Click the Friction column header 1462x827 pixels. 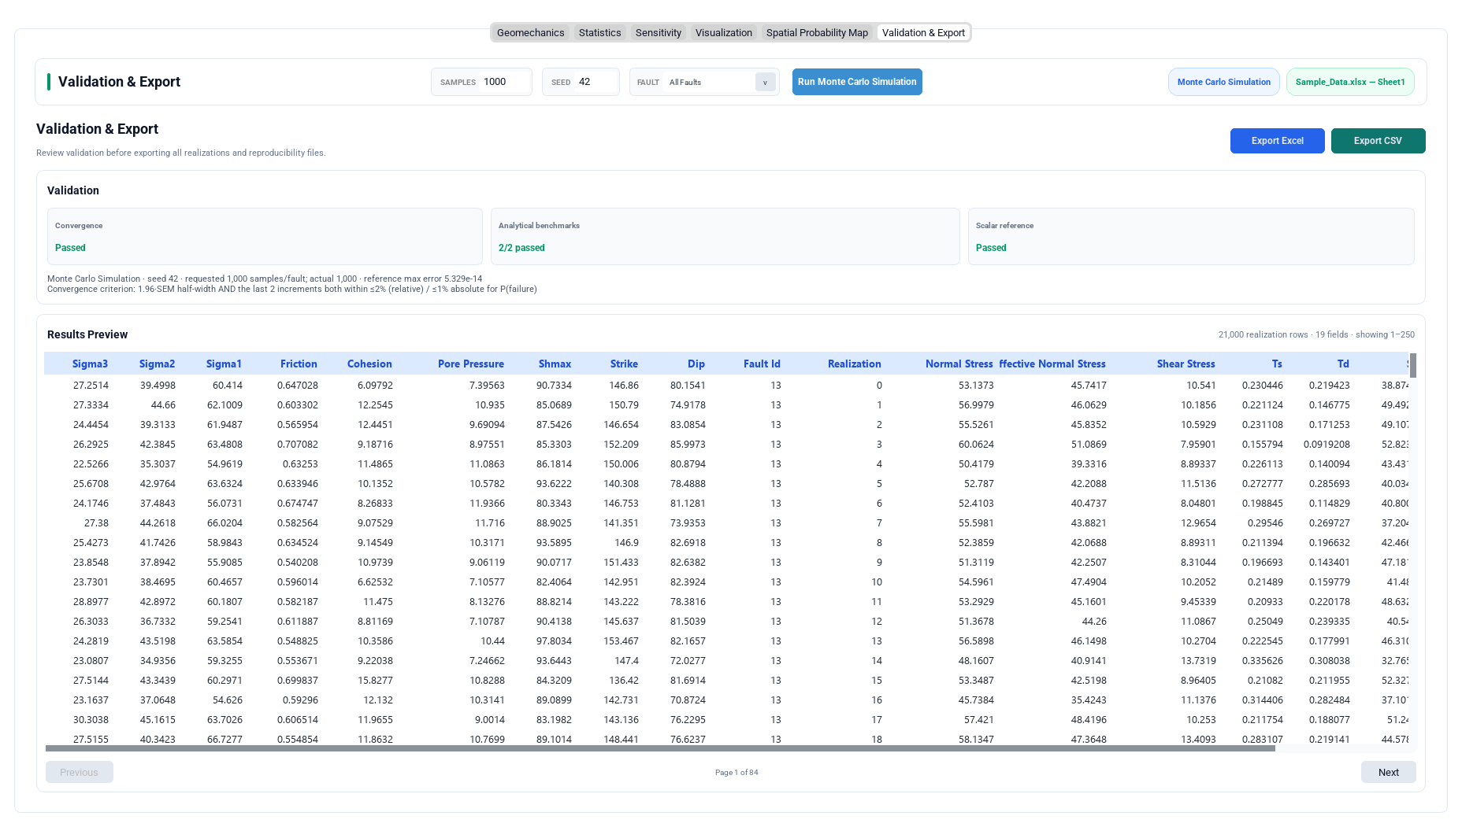(299, 364)
